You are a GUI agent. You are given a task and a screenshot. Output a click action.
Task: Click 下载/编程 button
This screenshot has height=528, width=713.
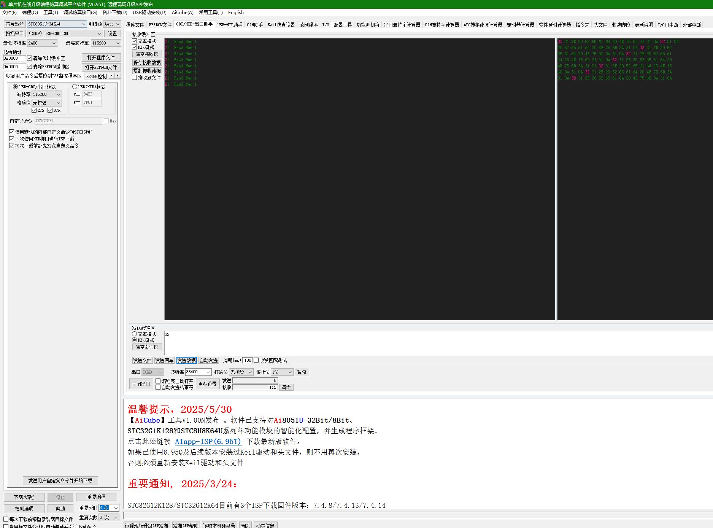[24, 497]
